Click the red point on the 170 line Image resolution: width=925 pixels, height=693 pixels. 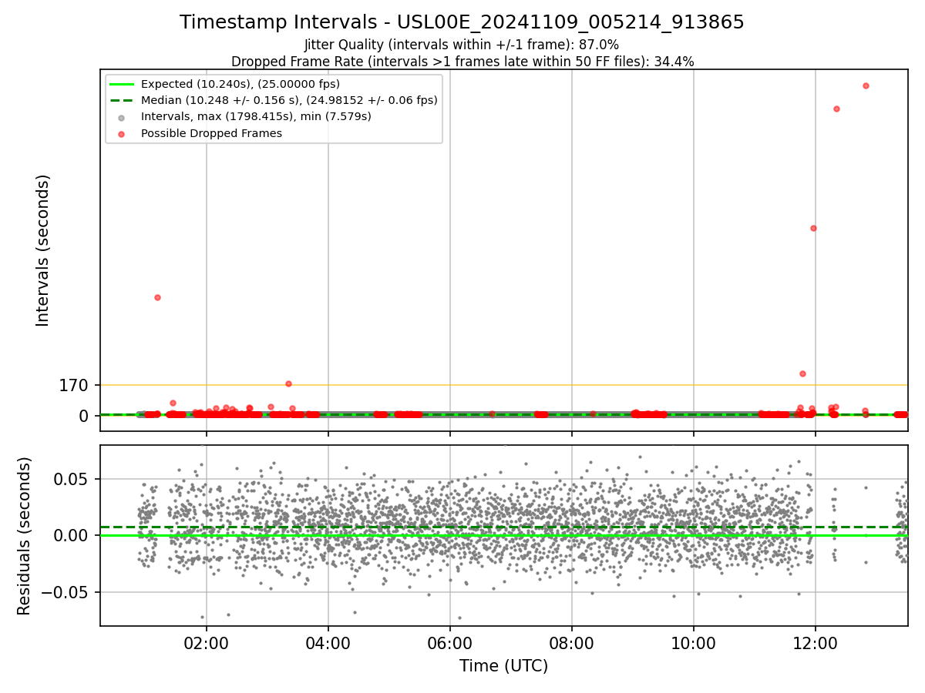(x=288, y=383)
